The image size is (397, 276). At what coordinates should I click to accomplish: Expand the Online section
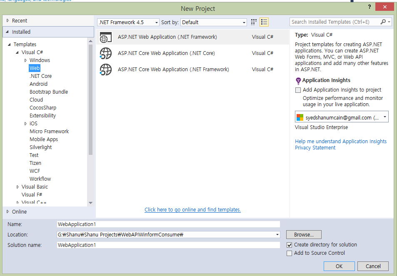(7, 211)
